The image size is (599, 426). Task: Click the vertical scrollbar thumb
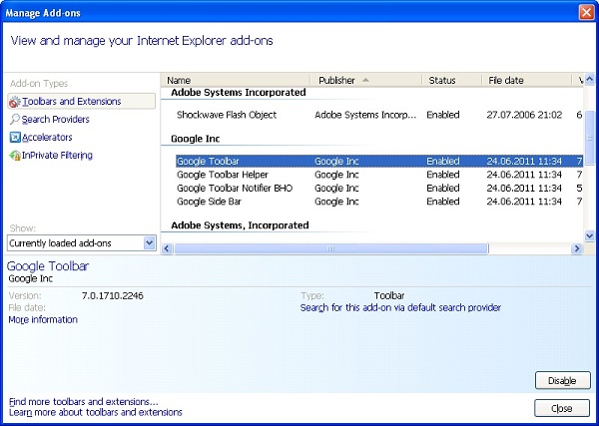point(589,139)
